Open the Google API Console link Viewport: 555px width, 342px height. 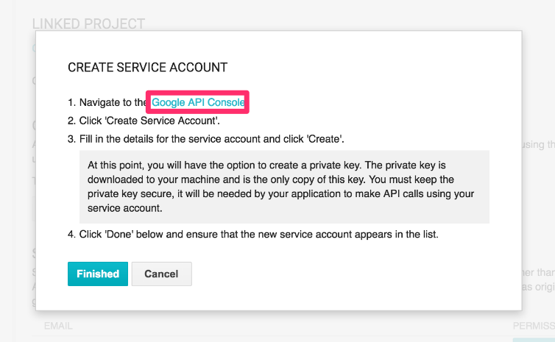pyautogui.click(x=198, y=102)
